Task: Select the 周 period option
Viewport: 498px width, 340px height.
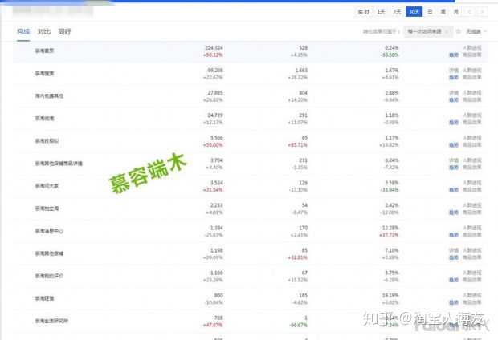Action: [x=443, y=12]
